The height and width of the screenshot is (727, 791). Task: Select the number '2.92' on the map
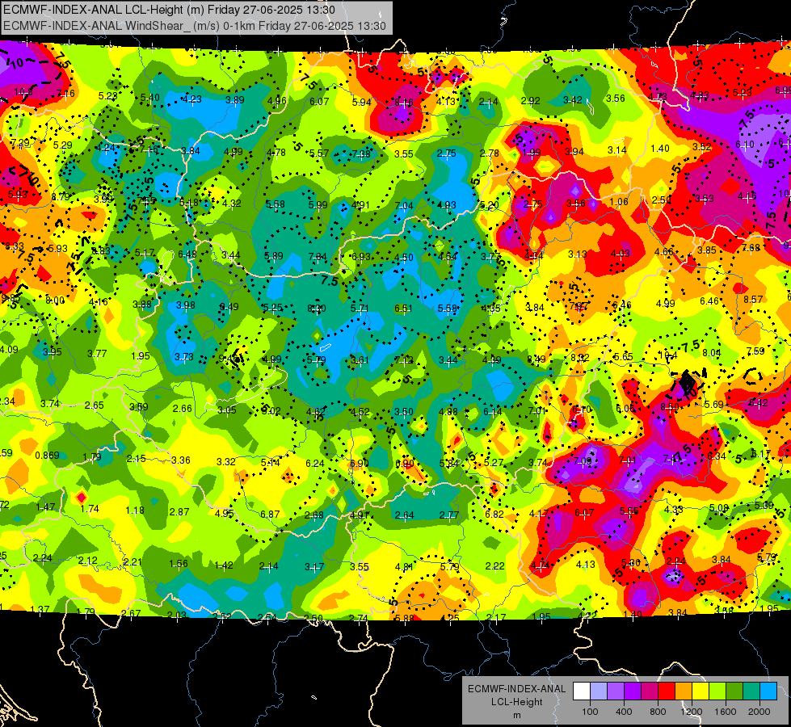(531, 101)
